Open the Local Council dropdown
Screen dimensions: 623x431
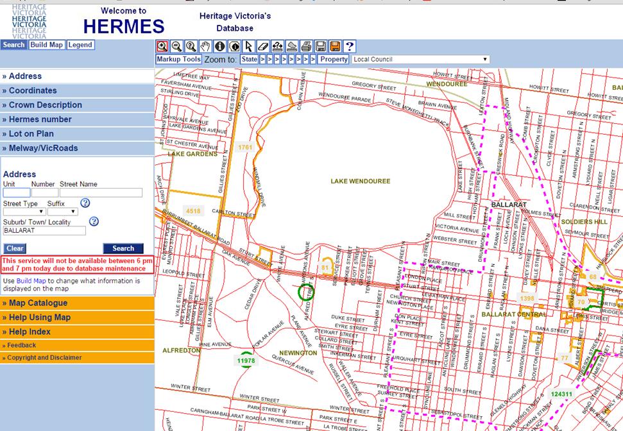420,59
